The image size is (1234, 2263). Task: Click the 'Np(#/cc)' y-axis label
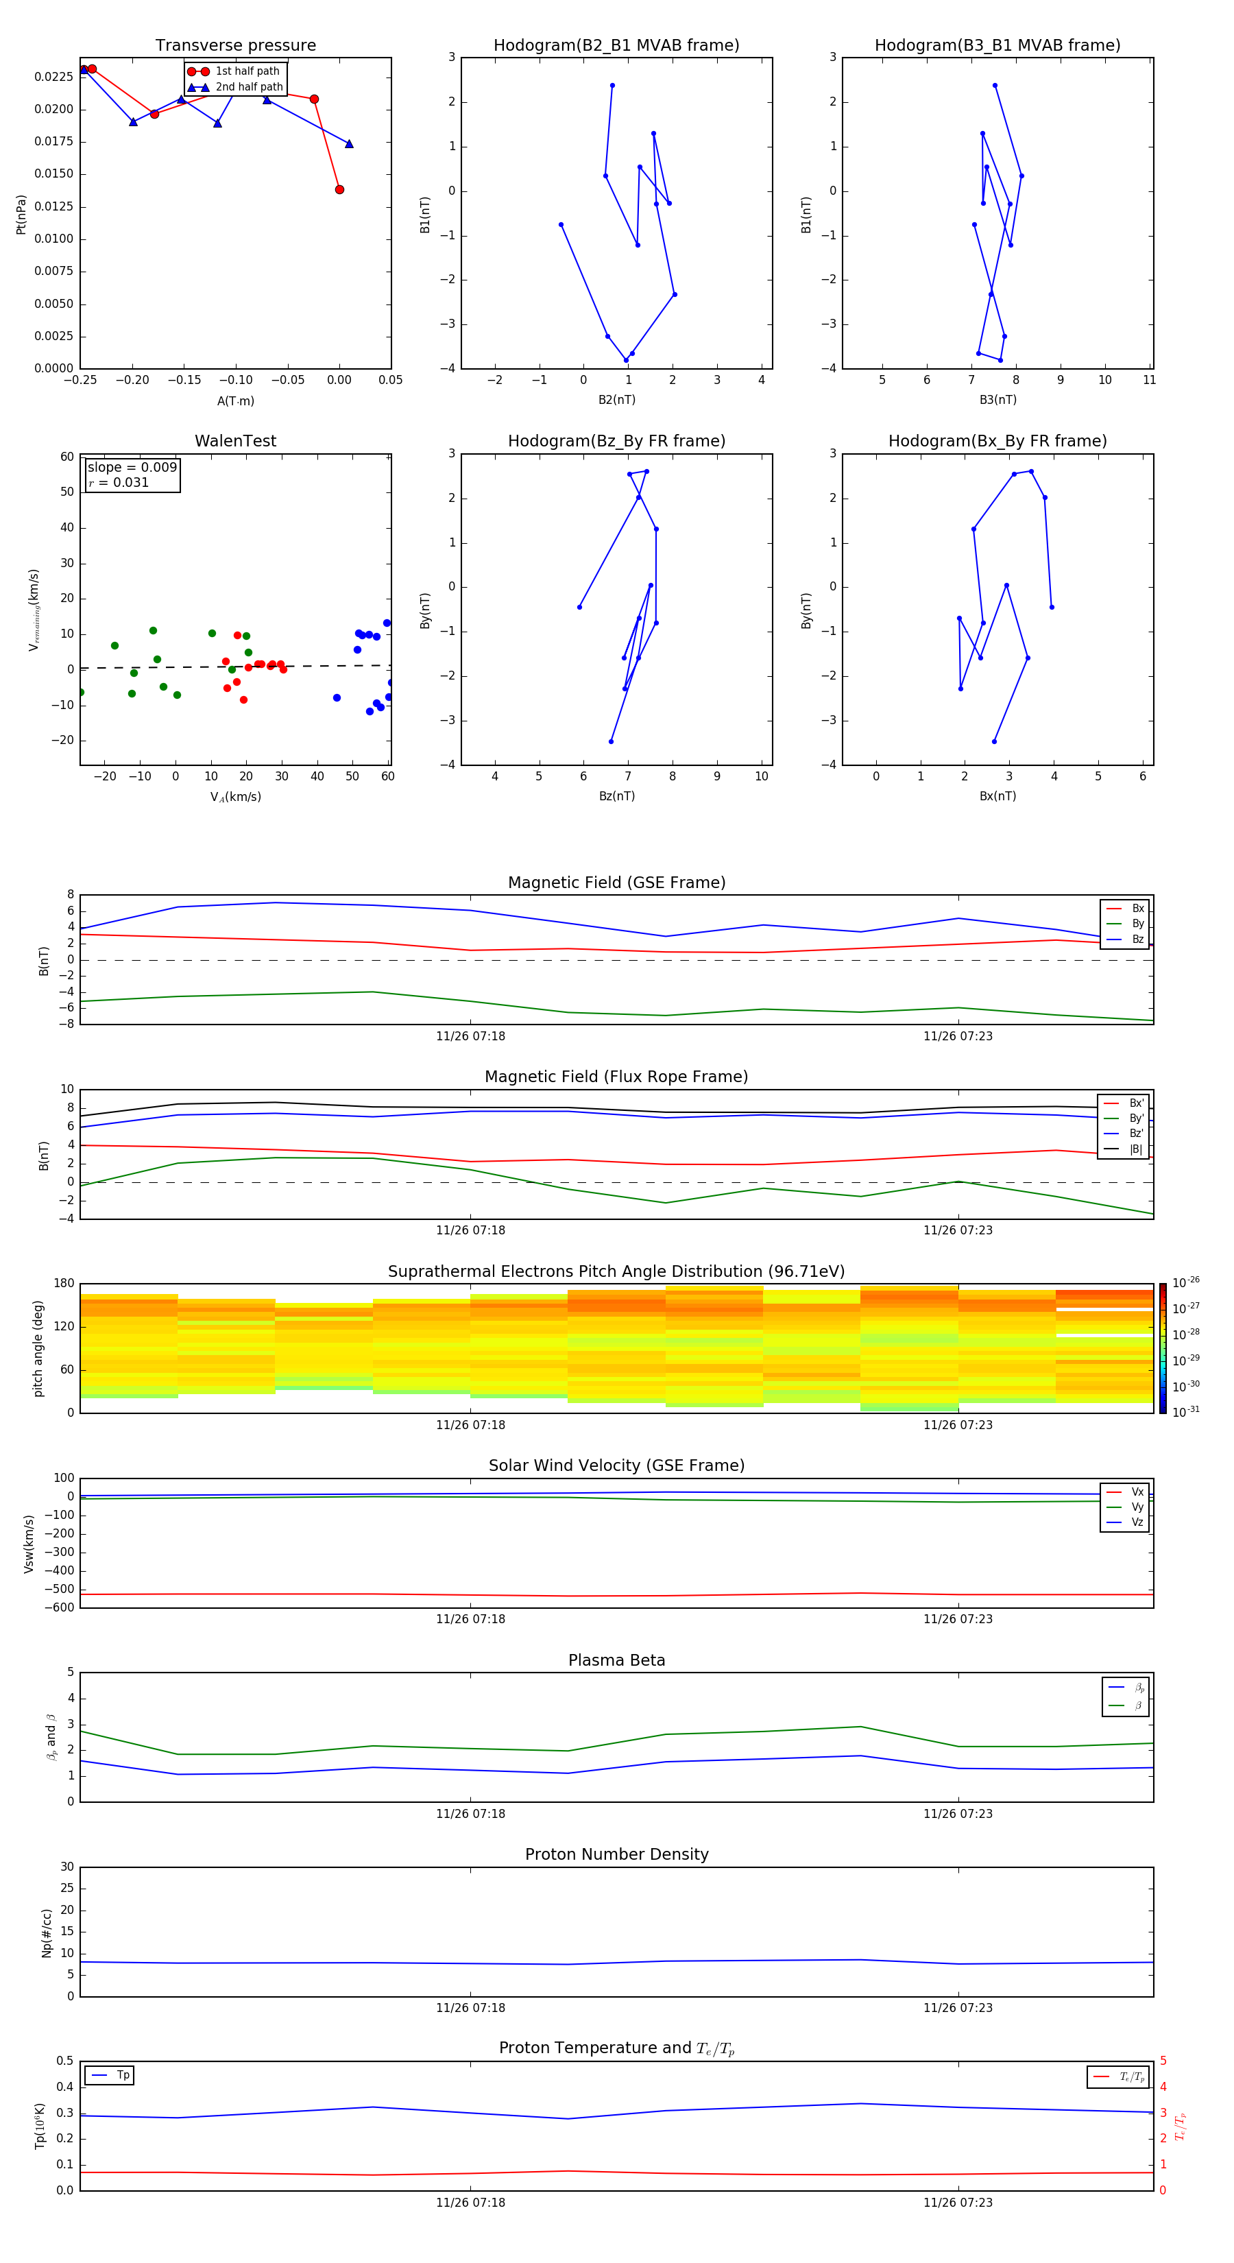pos(47,1932)
